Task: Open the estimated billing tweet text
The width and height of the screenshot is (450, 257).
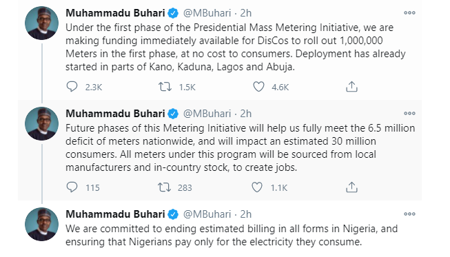Action: coord(232,235)
